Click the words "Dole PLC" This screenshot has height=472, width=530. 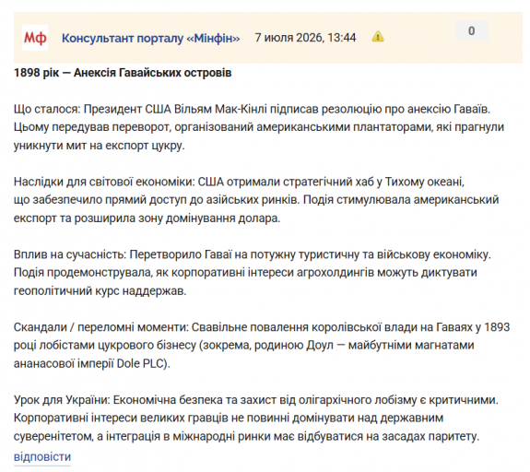click(140, 363)
